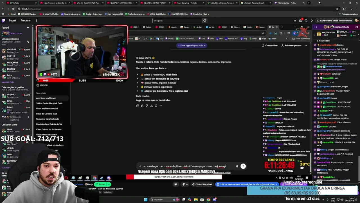The image size is (360, 203).
Task: Click the Twitch search magnifier button
Action: (205, 21)
